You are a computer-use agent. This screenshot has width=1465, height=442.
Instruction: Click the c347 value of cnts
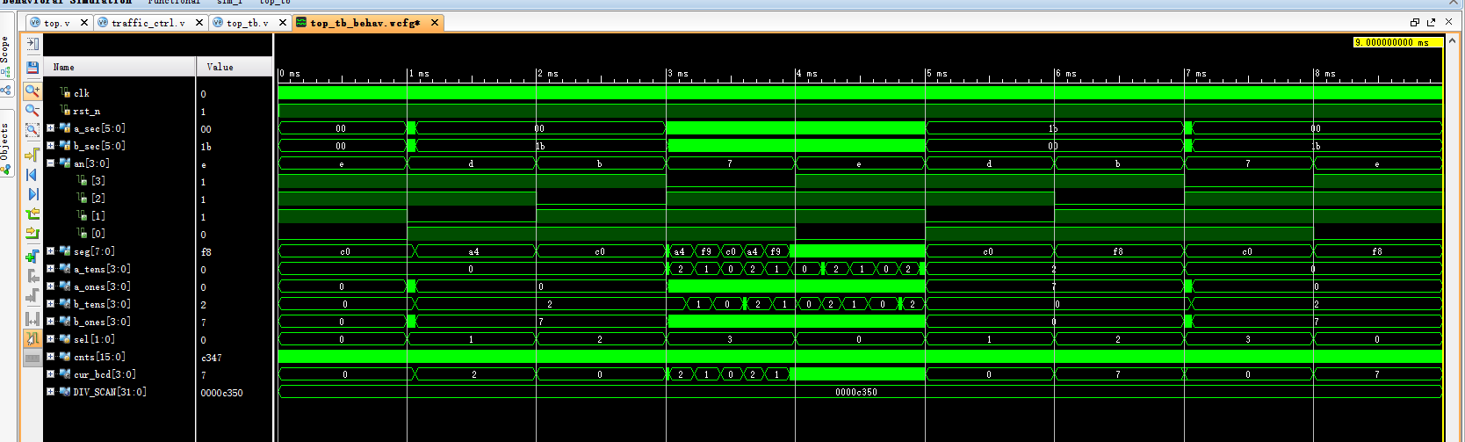pyautogui.click(x=211, y=358)
